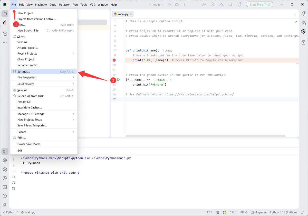Viewport: 308px width, 216px height.
Task: Toggle Power Save Mode in File menu
Action: (29, 144)
